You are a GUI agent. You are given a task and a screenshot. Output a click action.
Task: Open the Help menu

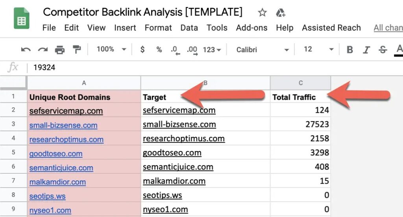click(285, 28)
